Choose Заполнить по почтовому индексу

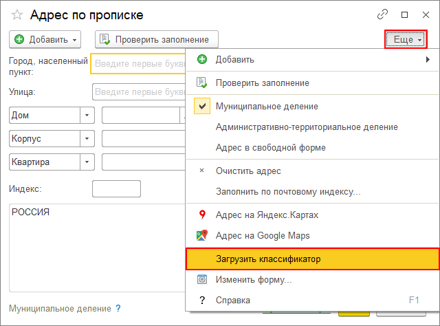287,191
